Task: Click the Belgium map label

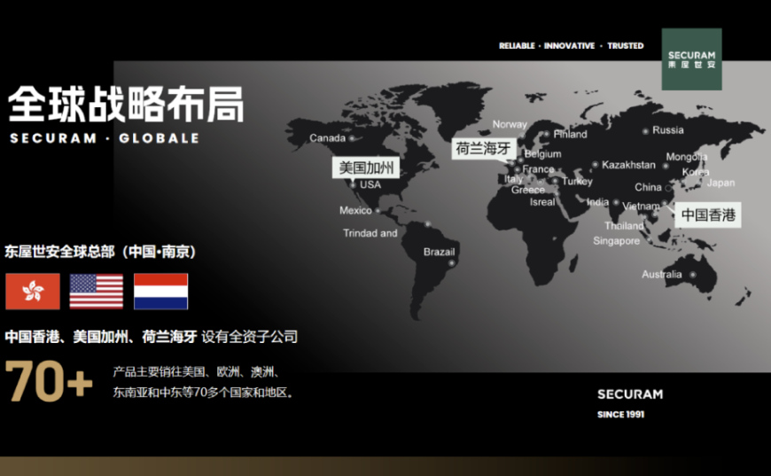Action: click(x=543, y=154)
